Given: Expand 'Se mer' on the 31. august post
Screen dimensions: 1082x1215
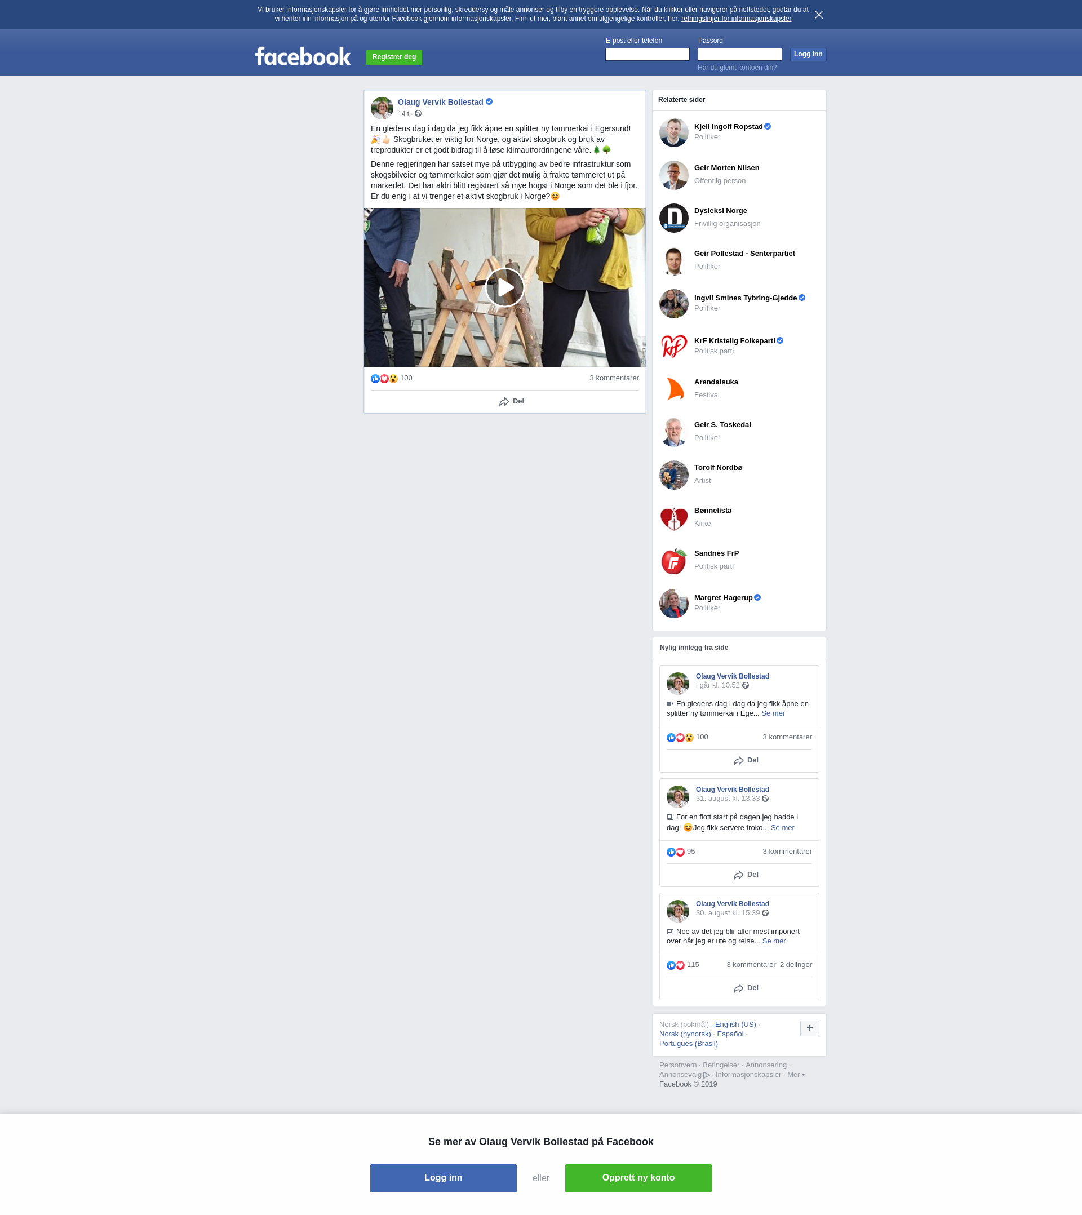Looking at the screenshot, I should (782, 828).
